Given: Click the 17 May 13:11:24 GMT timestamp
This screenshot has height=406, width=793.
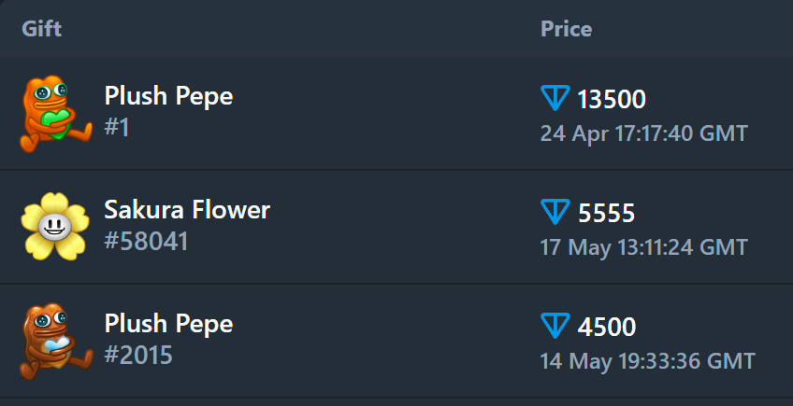Looking at the screenshot, I should [643, 247].
